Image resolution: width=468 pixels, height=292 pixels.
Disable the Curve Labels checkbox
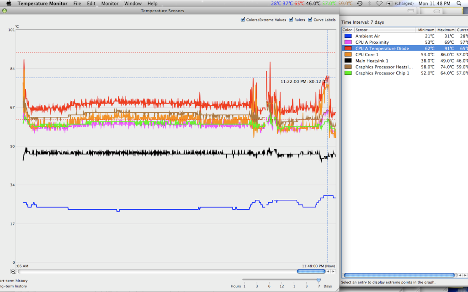click(x=310, y=20)
